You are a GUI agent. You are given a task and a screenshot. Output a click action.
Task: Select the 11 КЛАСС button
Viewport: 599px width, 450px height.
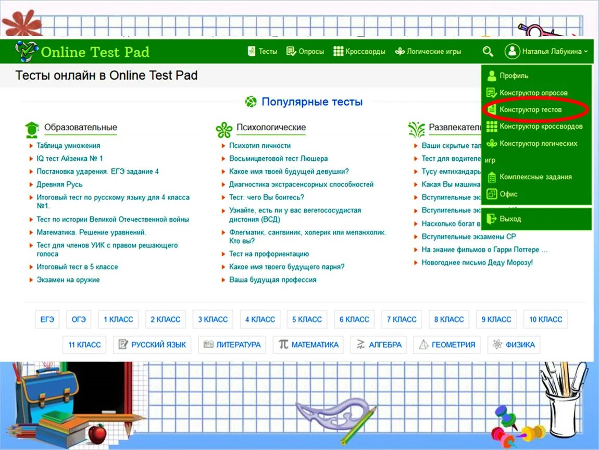tap(84, 345)
